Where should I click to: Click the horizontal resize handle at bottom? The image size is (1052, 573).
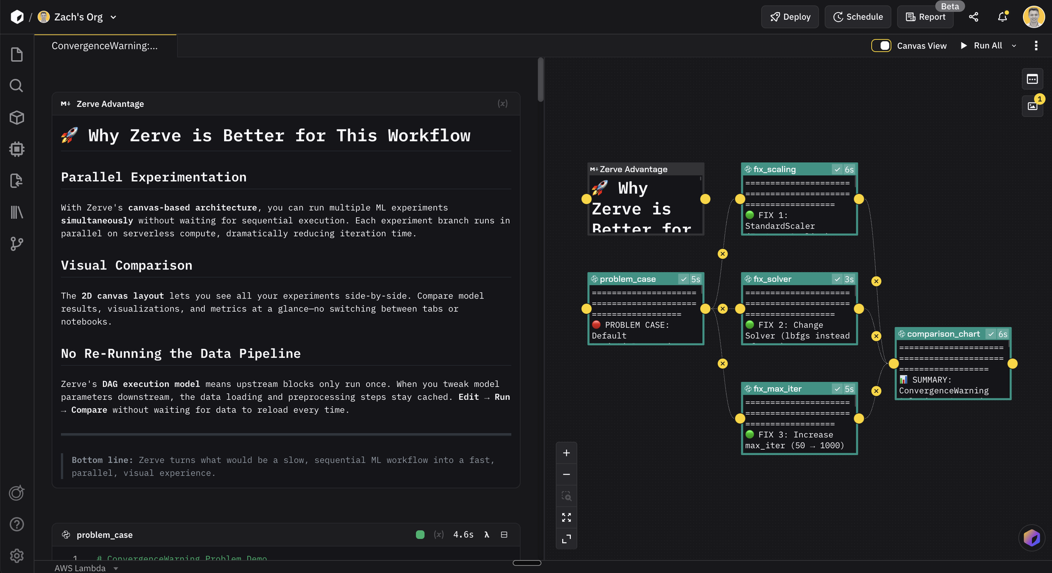click(527, 563)
